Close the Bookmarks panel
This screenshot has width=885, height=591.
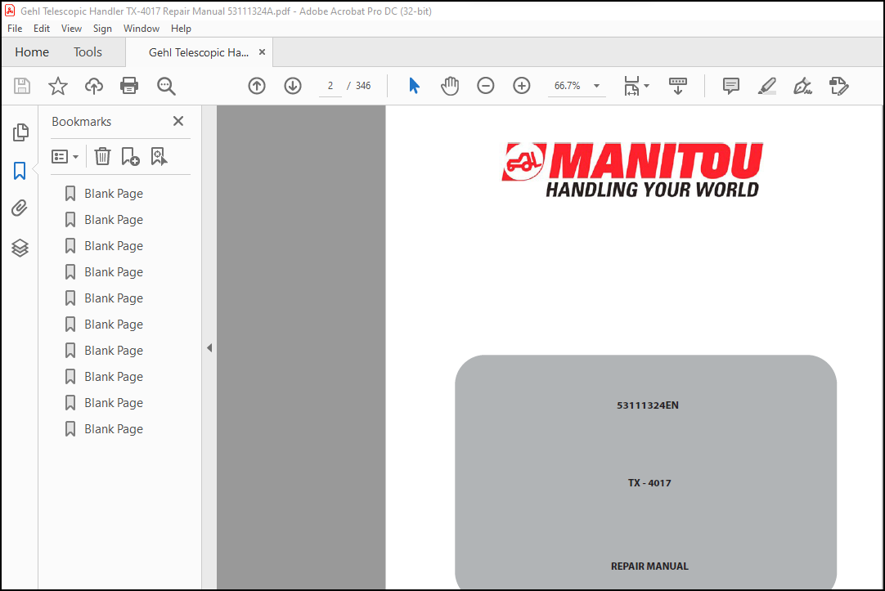pyautogui.click(x=178, y=121)
